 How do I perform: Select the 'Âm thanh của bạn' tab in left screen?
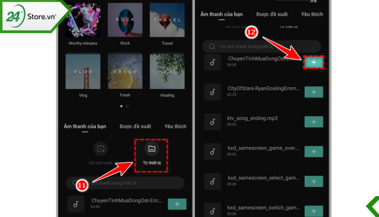point(85,126)
